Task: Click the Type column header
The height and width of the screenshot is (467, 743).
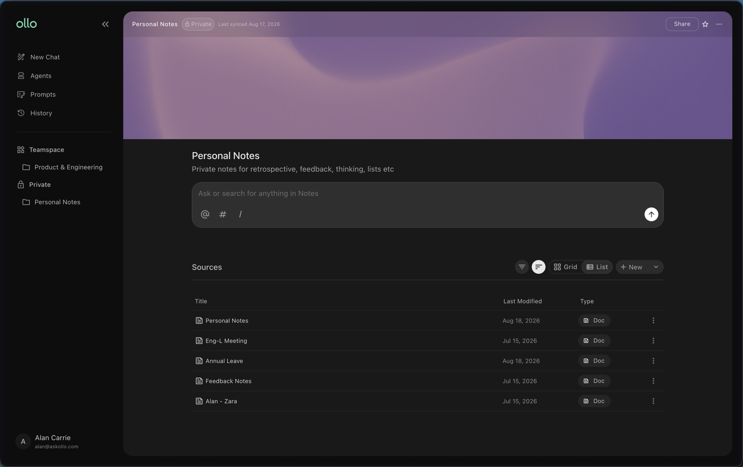Action: [587, 301]
